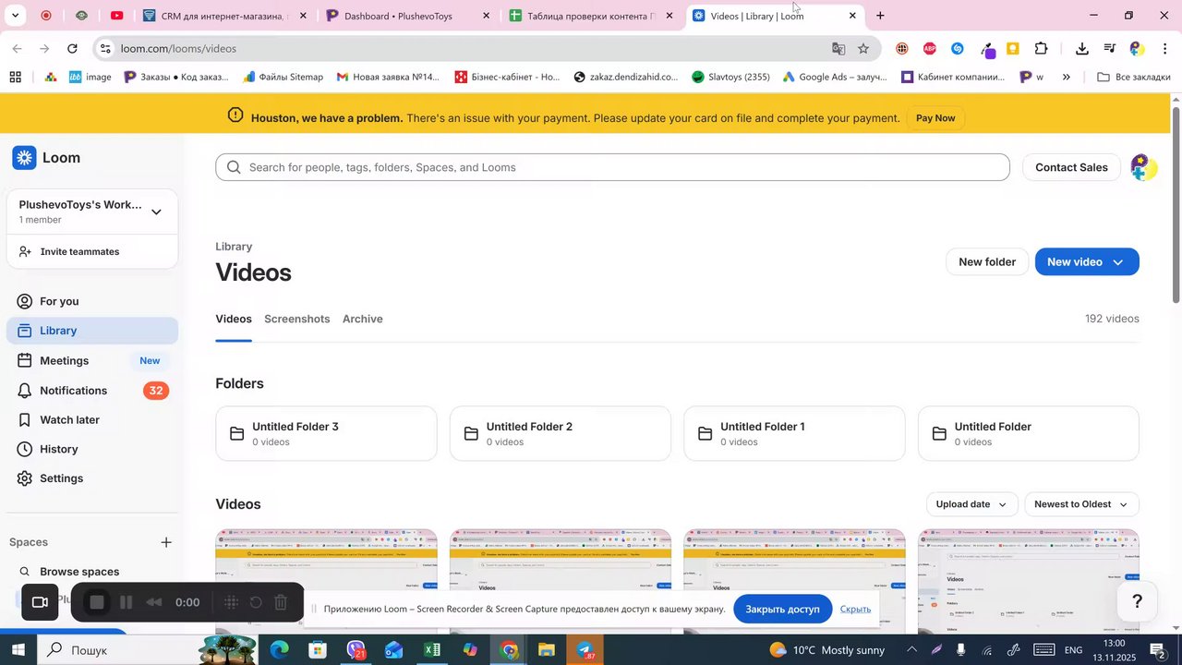Stop the Loom recording
Image resolution: width=1182 pixels, height=665 pixels.
pyautogui.click(x=97, y=603)
